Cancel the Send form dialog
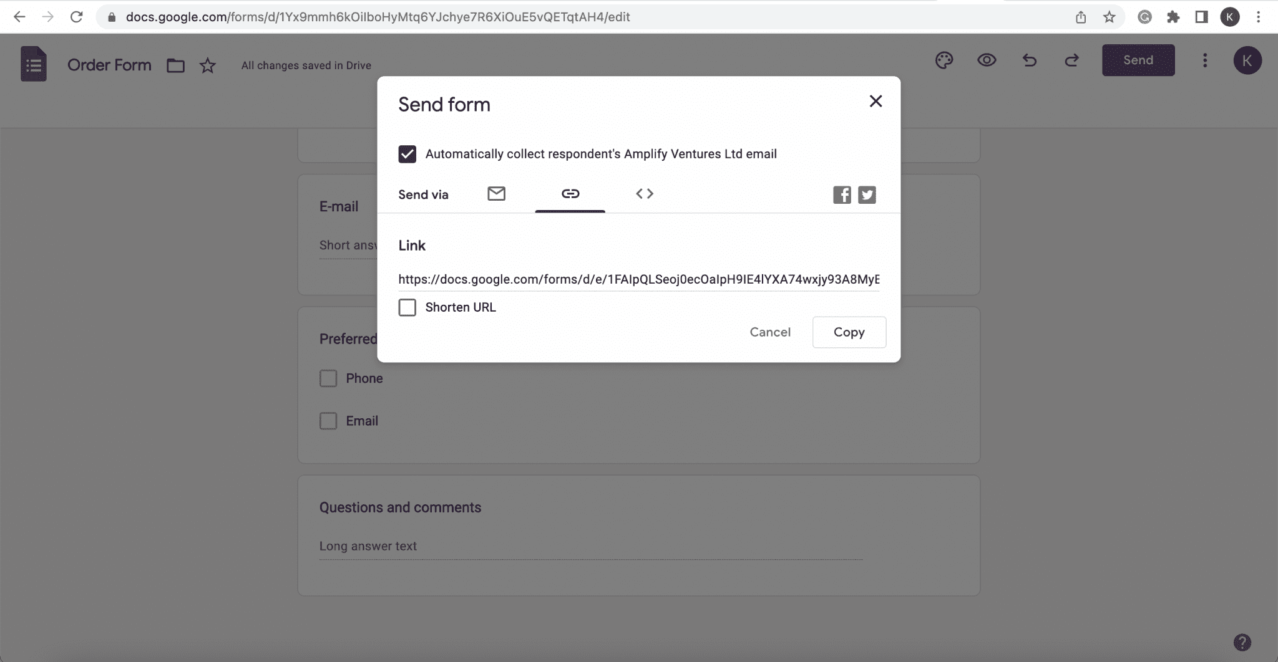Image resolution: width=1278 pixels, height=662 pixels. click(770, 332)
